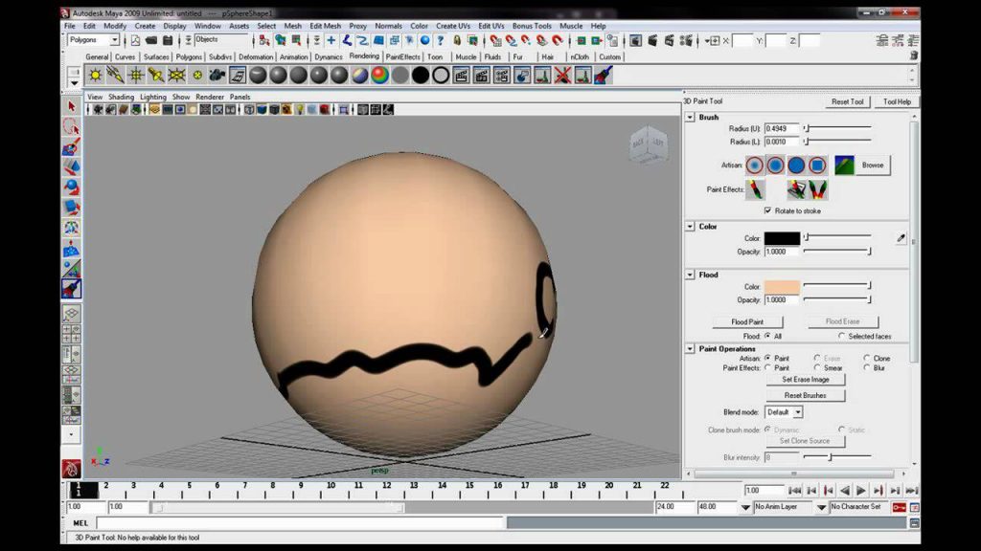This screenshot has width=981, height=551.
Task: Choose Paint Effects Smear operation
Action: pos(817,368)
